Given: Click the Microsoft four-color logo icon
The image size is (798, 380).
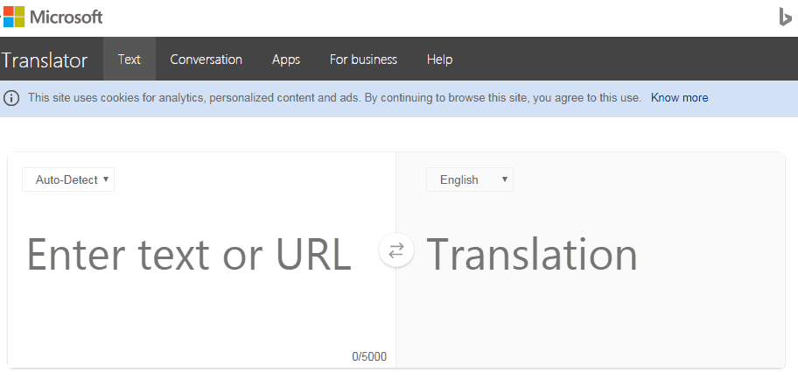Looking at the screenshot, I should (x=14, y=17).
